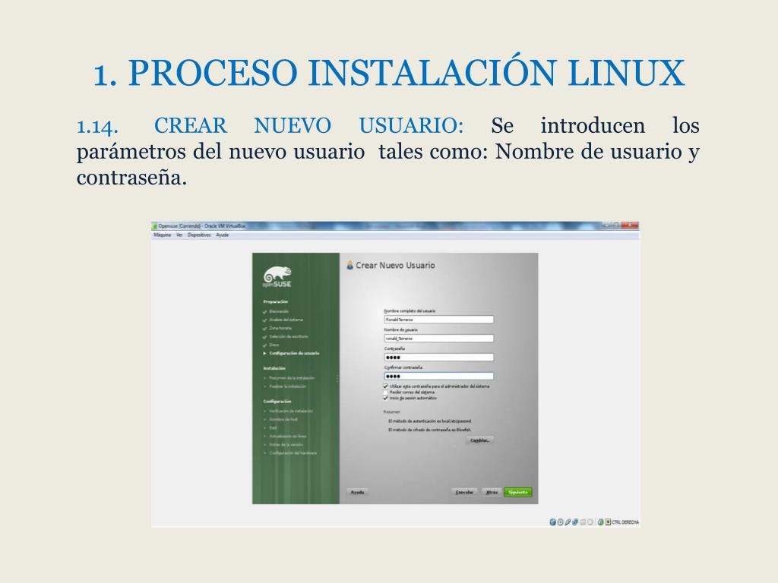Click the slide title PROCESO INSTALACIÓN LINUX

[389, 74]
